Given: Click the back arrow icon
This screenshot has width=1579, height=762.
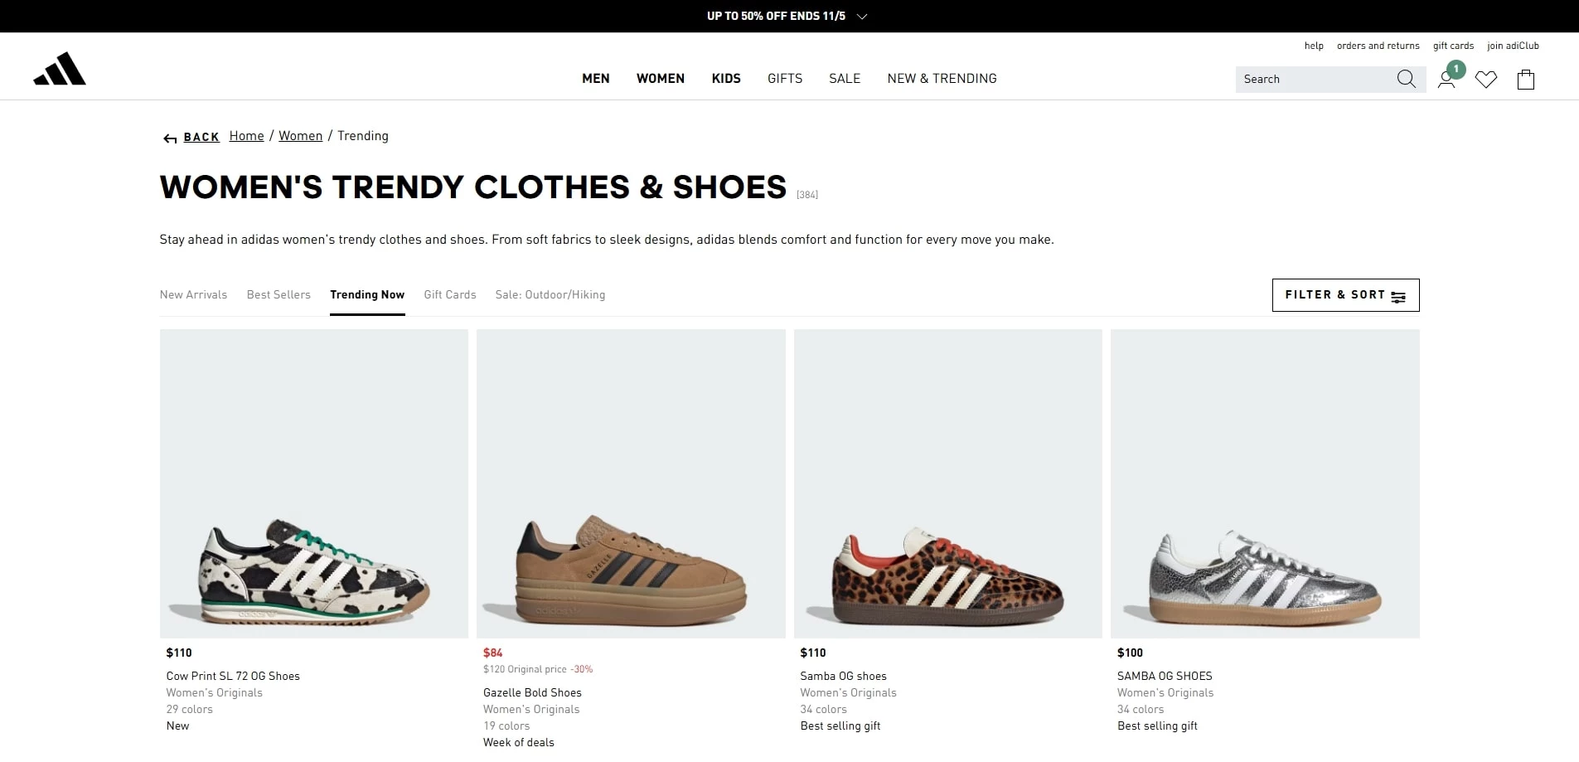Looking at the screenshot, I should [170, 138].
